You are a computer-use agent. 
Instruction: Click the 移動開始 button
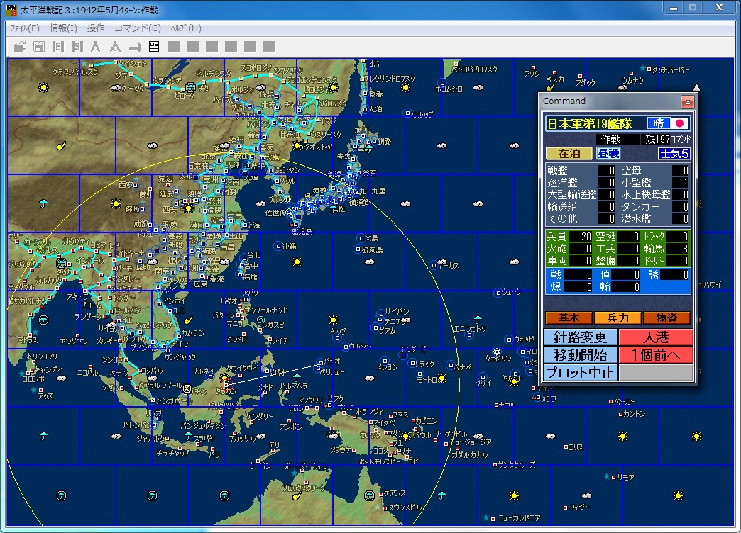coord(581,354)
